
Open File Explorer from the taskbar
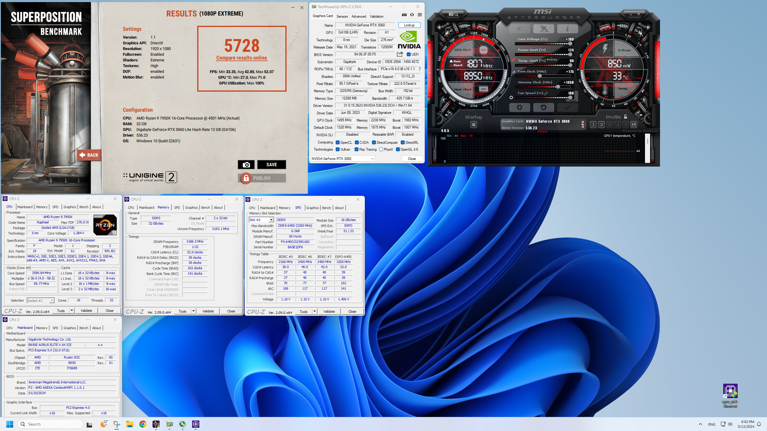tap(129, 424)
